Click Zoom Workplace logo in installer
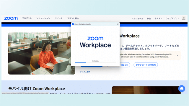 point(95,42)
